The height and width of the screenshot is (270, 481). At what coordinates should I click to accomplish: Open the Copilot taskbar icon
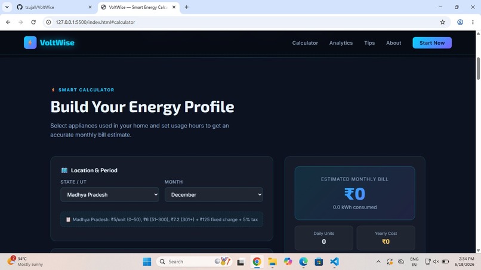288,262
